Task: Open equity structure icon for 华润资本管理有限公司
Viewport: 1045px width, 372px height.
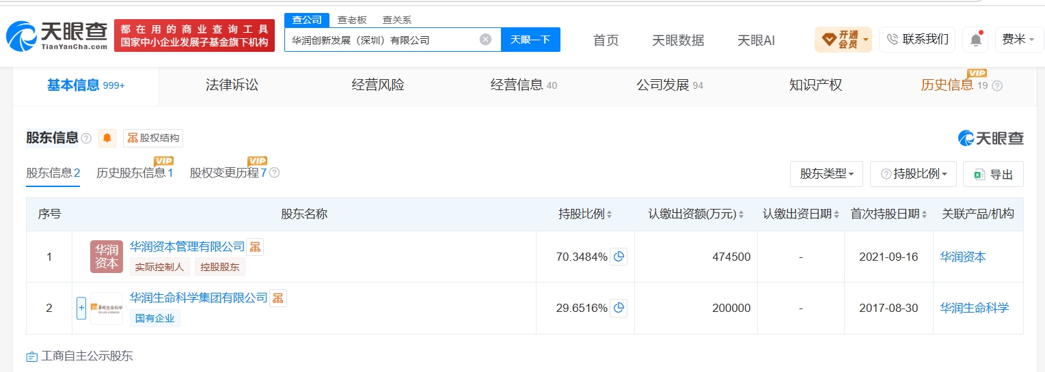Action: (255, 247)
